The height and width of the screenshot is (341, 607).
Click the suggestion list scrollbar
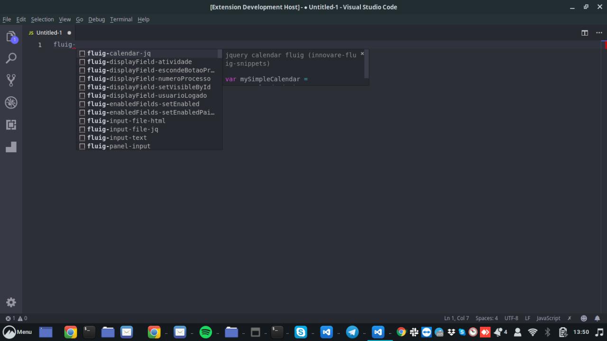pyautogui.click(x=220, y=54)
